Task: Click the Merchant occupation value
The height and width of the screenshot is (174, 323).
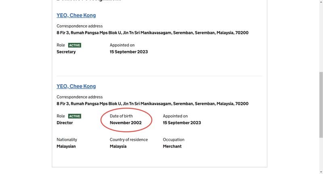Action: (x=172, y=146)
